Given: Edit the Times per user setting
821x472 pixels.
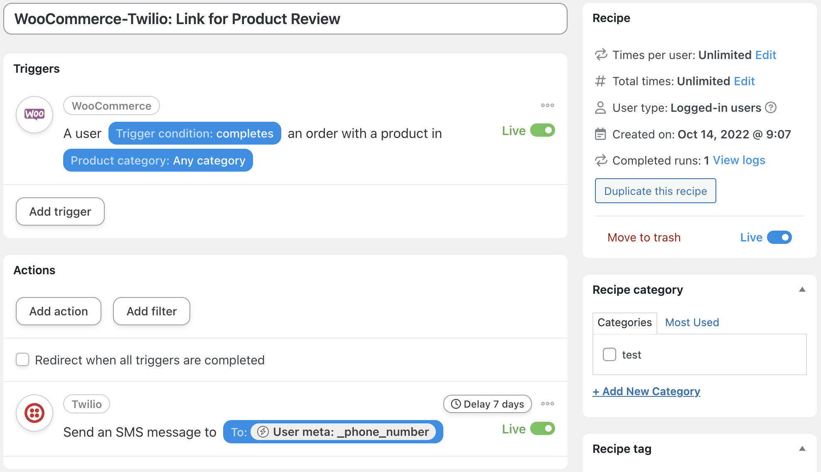Looking at the screenshot, I should click(x=766, y=55).
